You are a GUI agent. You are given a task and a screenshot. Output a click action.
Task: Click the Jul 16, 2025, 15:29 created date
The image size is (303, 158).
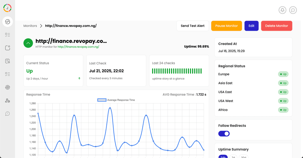point(231,51)
